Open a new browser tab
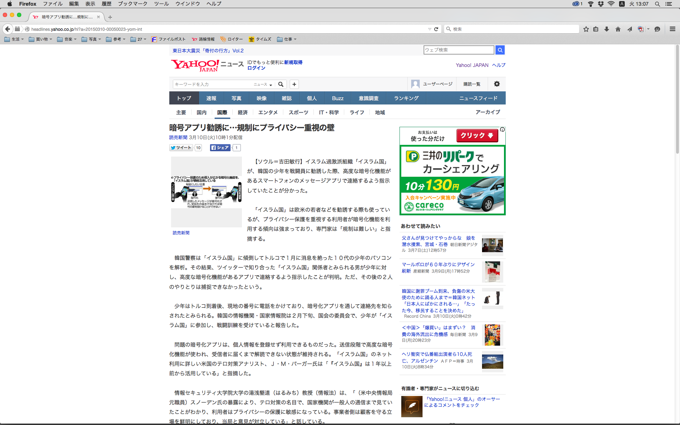 pos(110,17)
